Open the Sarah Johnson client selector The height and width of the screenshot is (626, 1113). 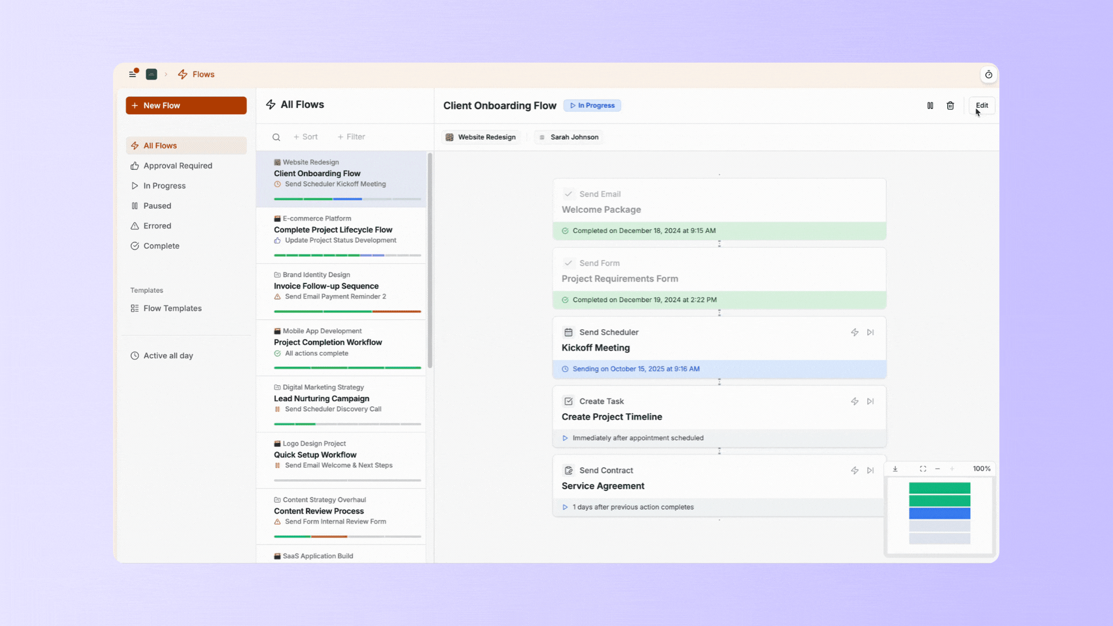click(569, 137)
